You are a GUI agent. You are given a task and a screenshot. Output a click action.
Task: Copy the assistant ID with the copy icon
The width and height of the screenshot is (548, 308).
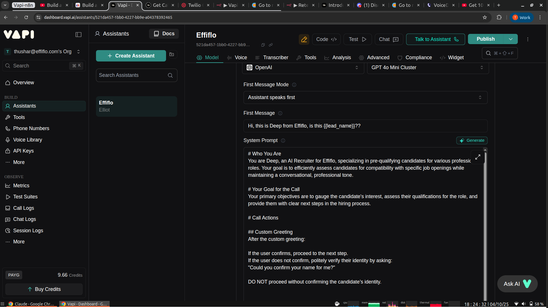tap(263, 45)
